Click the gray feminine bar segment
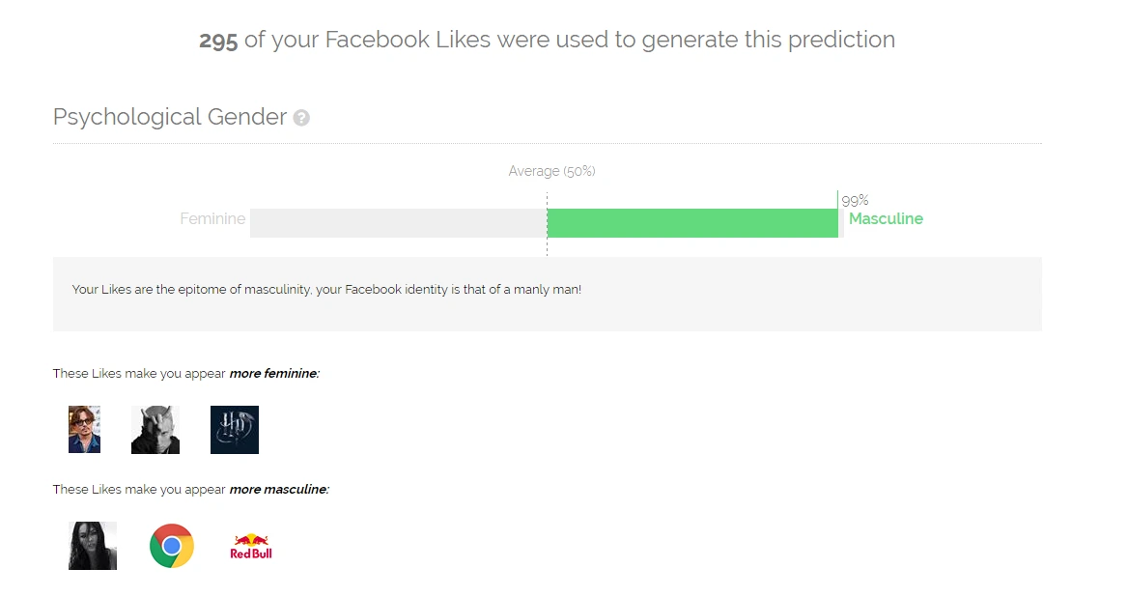Screen dimensions: 1128x597 pyautogui.click(x=399, y=223)
